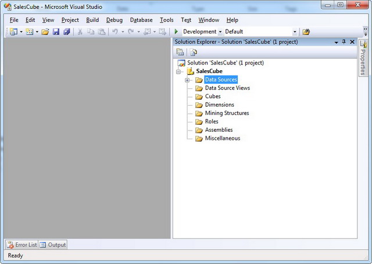Image resolution: width=372 pixels, height=264 pixels.
Task: Open the Database menu
Action: [x=141, y=20]
